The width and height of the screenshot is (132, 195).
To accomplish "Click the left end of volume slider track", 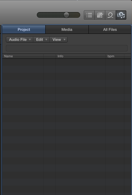I will click(39, 15).
